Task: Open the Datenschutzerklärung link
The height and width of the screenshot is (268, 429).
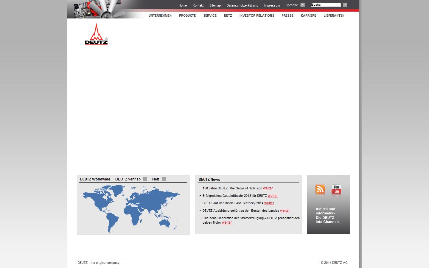Action: [243, 5]
